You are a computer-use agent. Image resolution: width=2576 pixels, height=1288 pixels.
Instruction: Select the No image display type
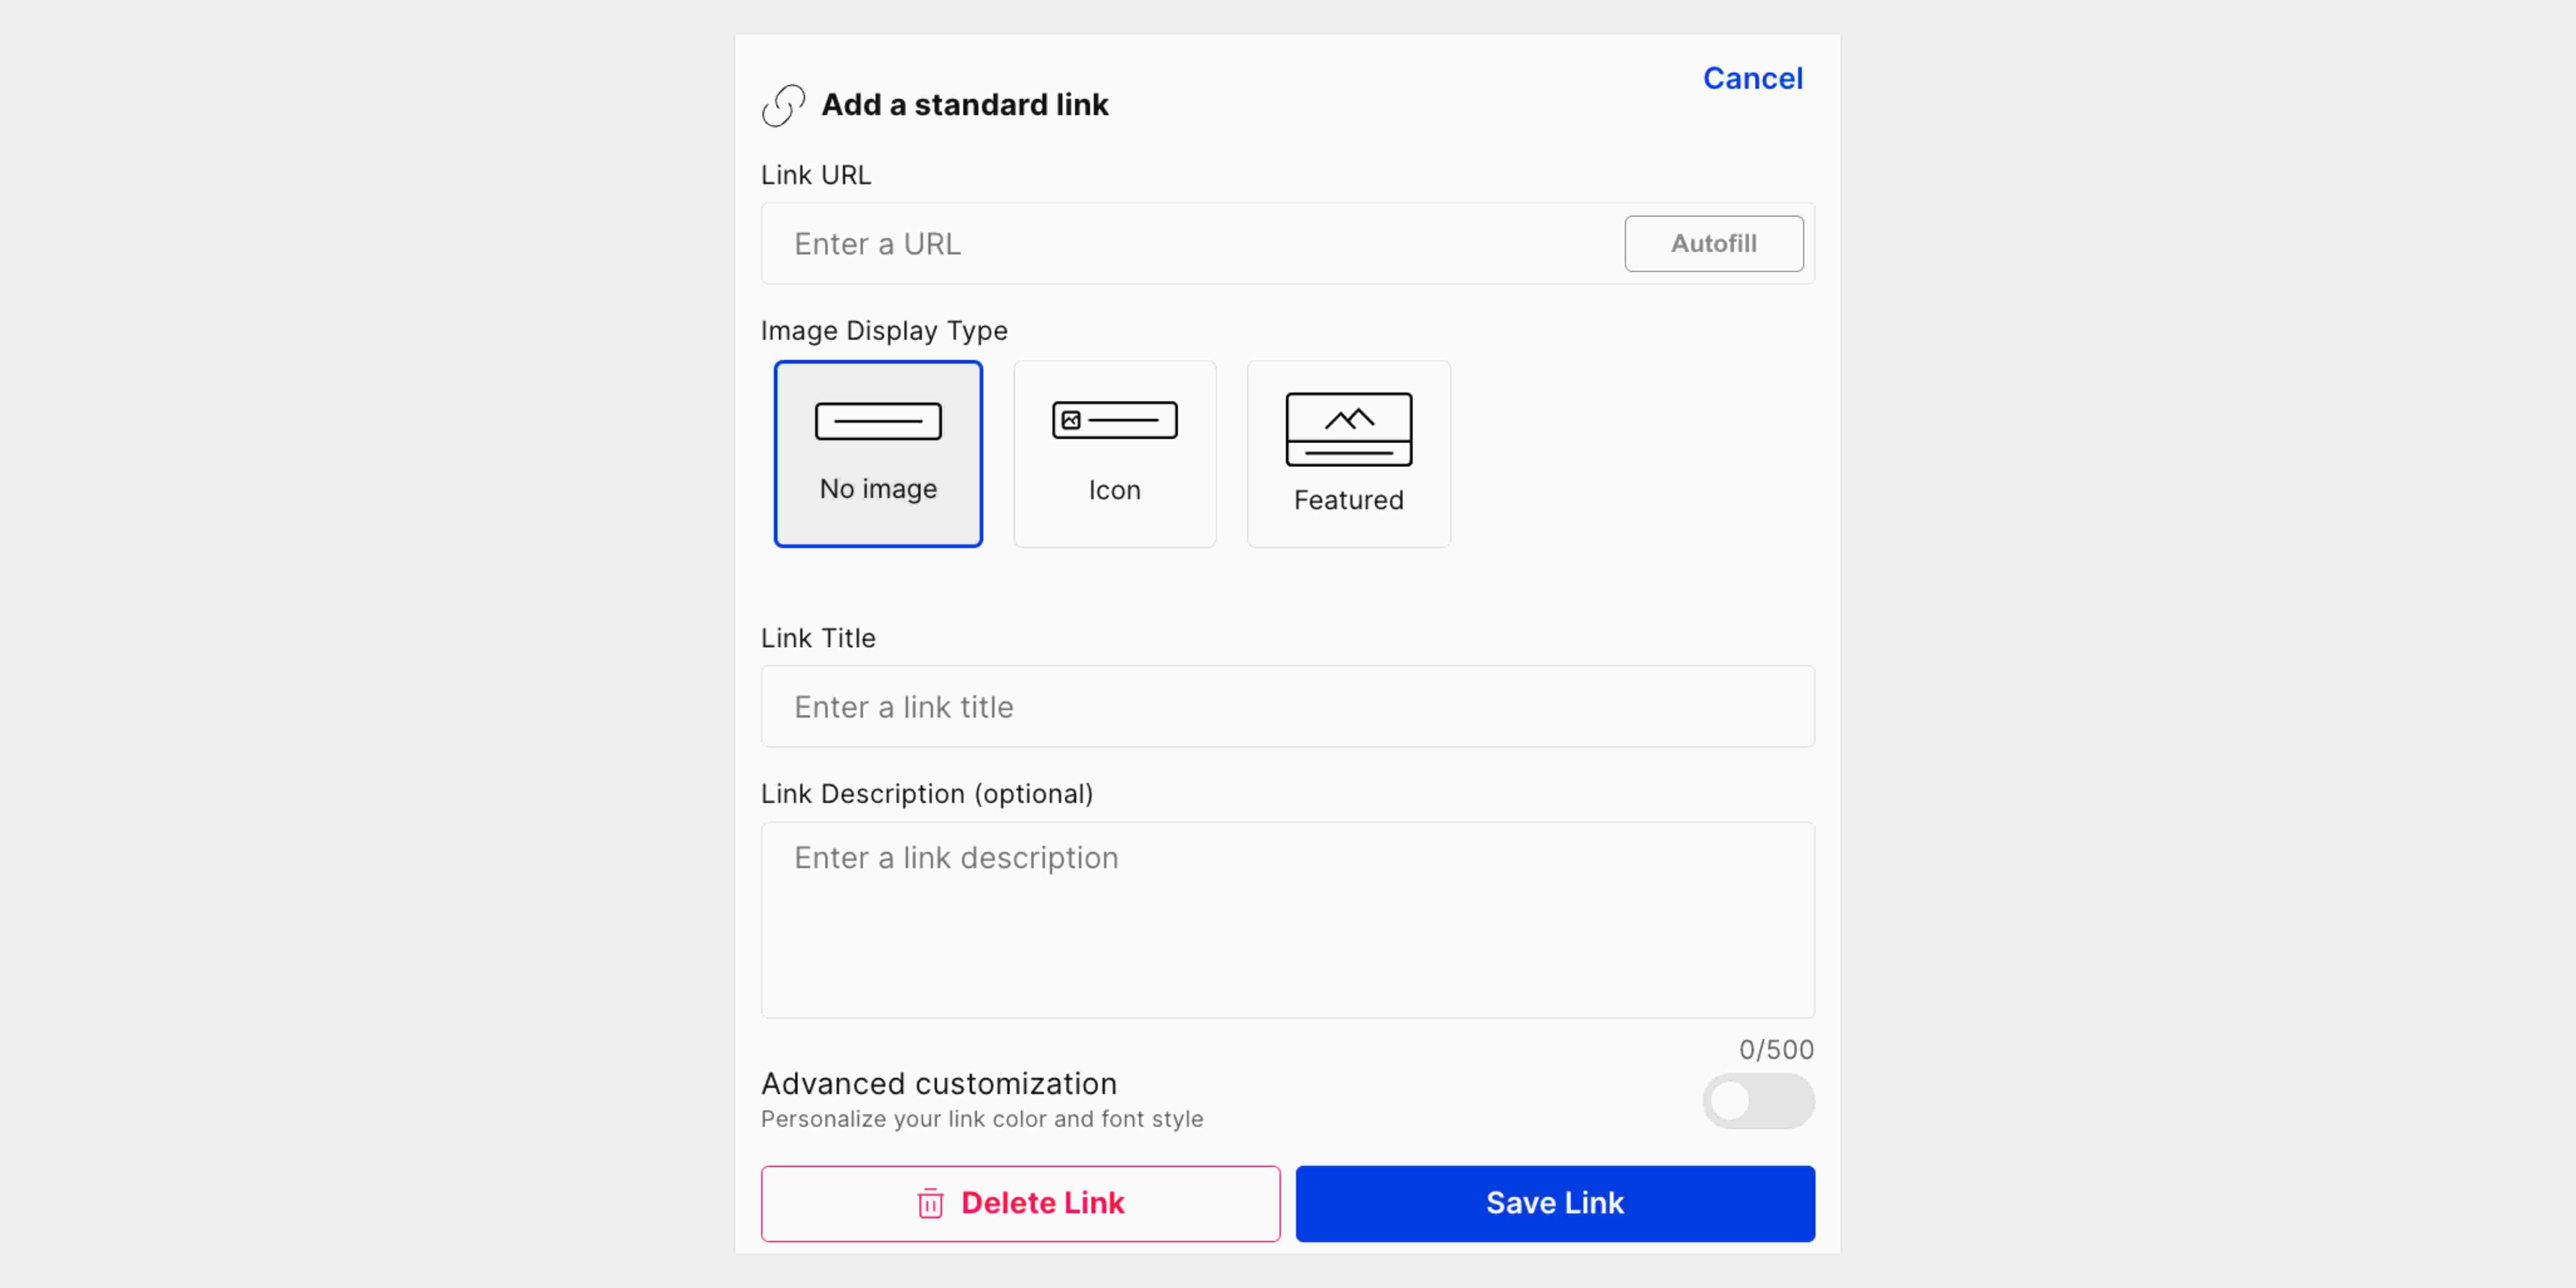(878, 454)
